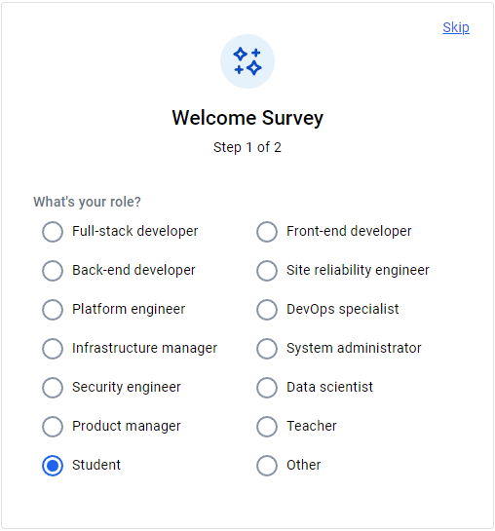Choose Data scientist role
Viewport: 495px width, 531px height.
[x=267, y=388]
